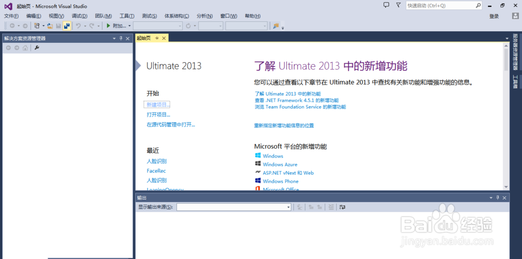Open the 文件(F) menu
This screenshot has height=259, width=522.
point(11,16)
